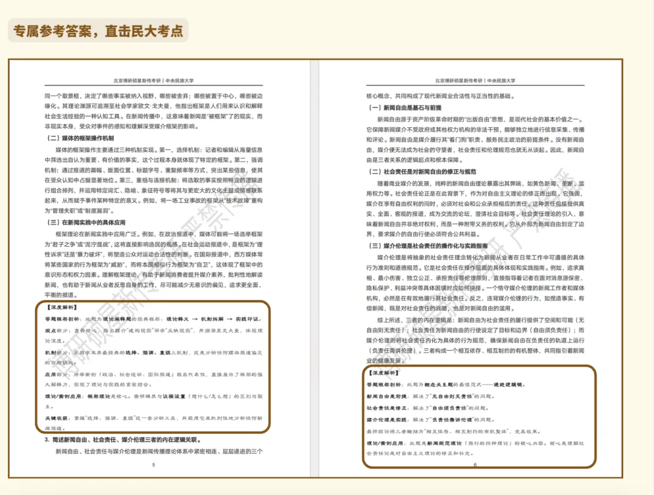
Task: Click line starting '媒介伦理是实践：解决了'
Action: point(431,419)
